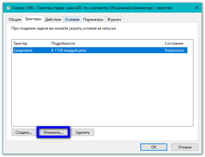Open the Действия tab
205x157 pixels.
click(53, 20)
